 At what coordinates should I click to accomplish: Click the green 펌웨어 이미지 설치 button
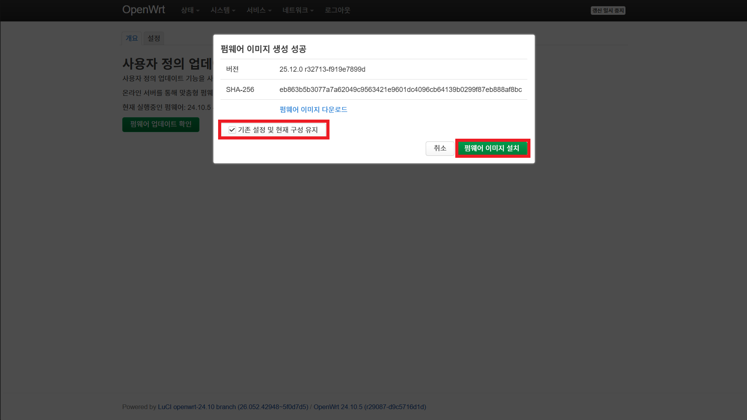(x=492, y=148)
